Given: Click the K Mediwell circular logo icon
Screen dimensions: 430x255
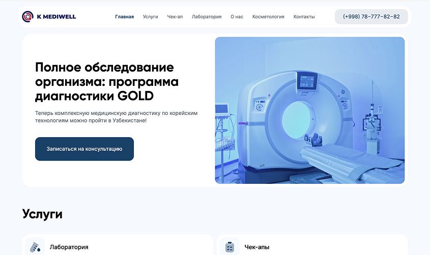Looking at the screenshot, I should 28,17.
